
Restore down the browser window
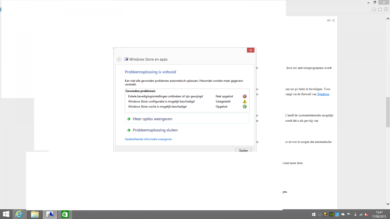click(375, 2)
